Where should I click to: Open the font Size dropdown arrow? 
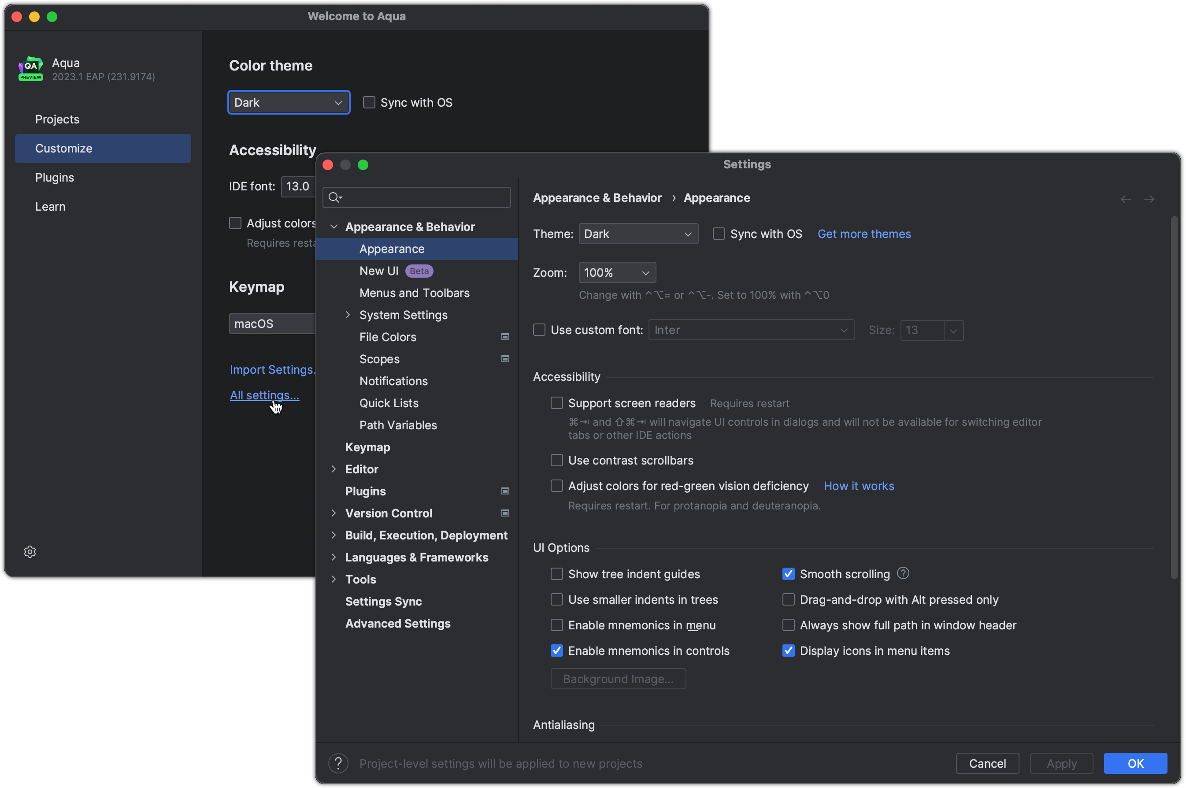[953, 330]
